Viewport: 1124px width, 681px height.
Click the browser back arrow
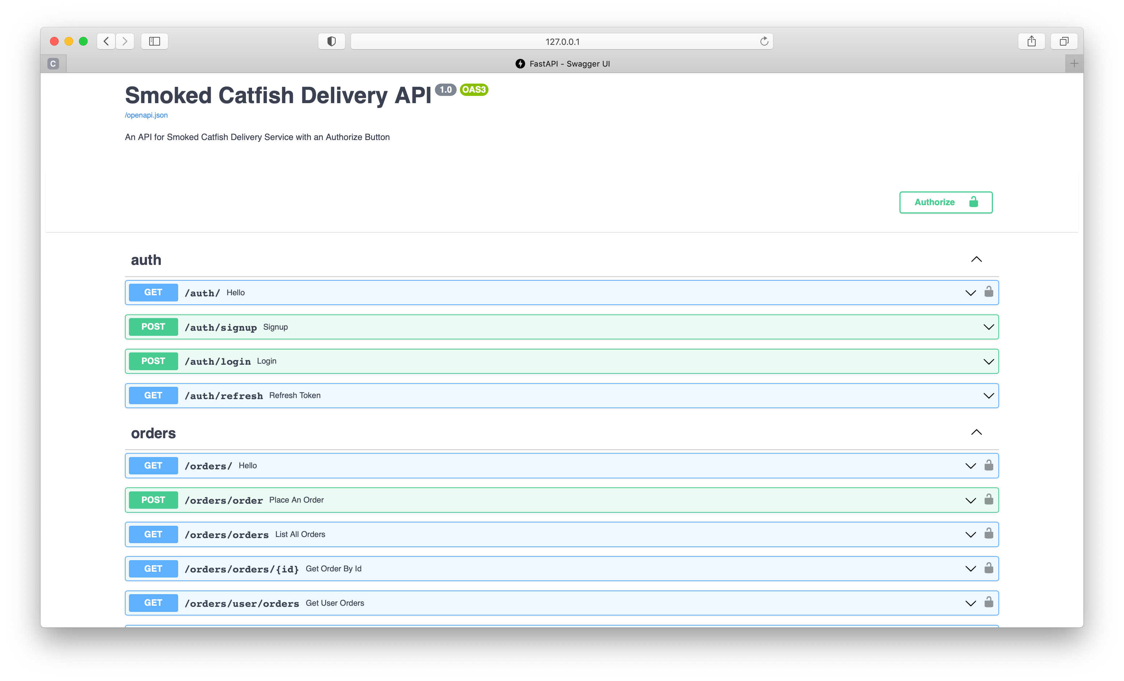106,41
